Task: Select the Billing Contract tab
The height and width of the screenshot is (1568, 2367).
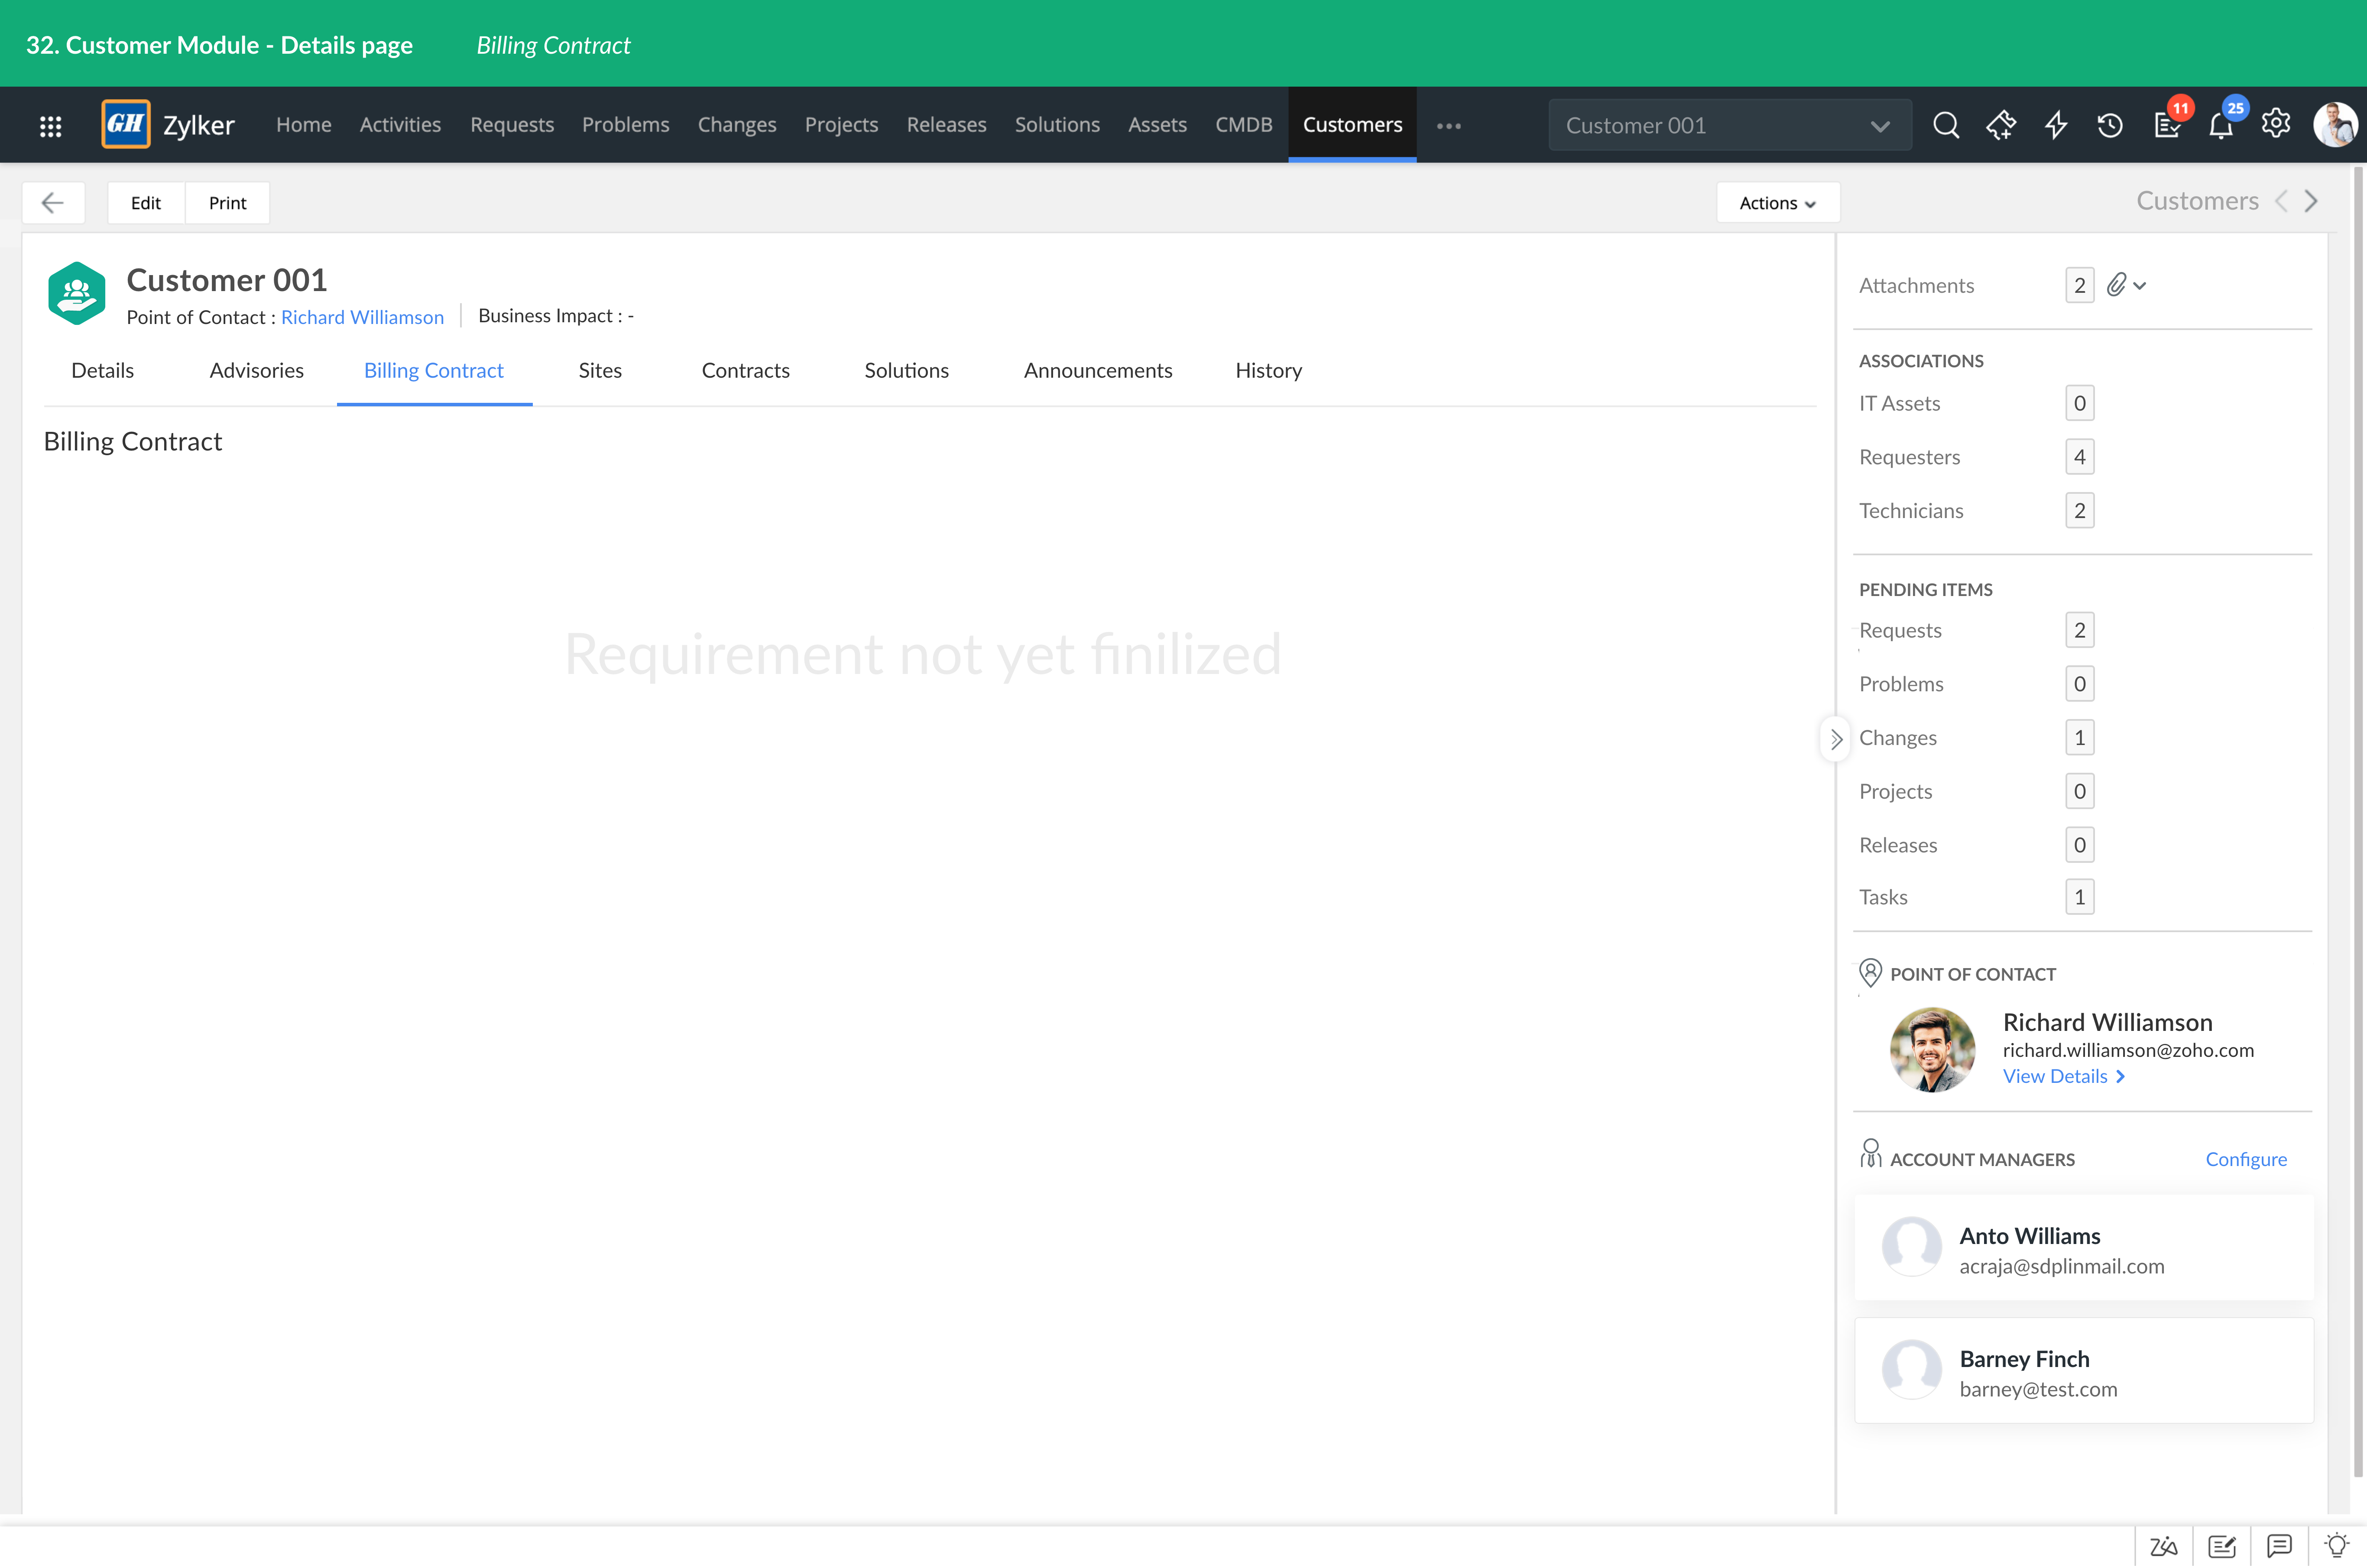Action: click(x=434, y=371)
